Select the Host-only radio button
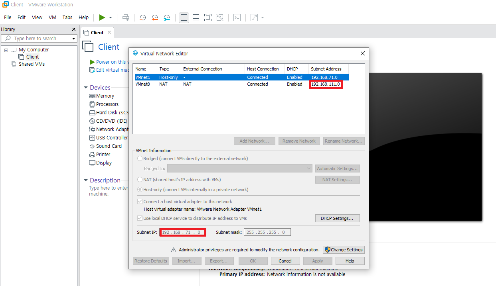 (140, 190)
